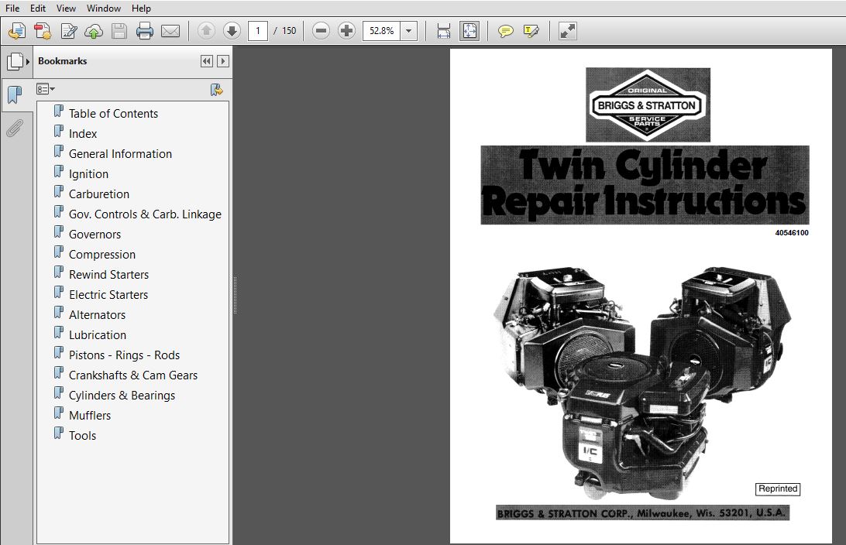The width and height of the screenshot is (846, 545).
Task: Open the View menu
Action: tap(67, 8)
